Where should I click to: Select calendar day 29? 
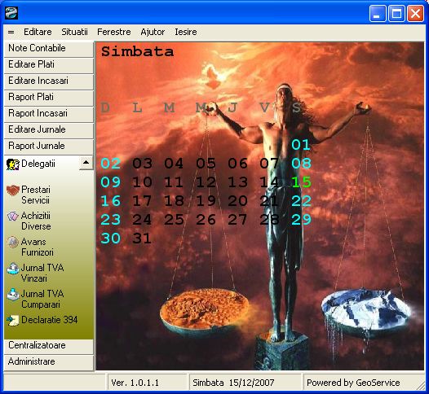point(301,220)
